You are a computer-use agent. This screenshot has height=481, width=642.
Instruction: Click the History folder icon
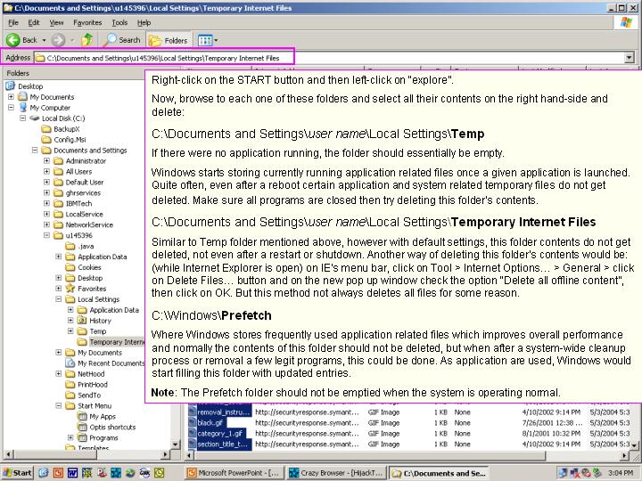point(82,321)
